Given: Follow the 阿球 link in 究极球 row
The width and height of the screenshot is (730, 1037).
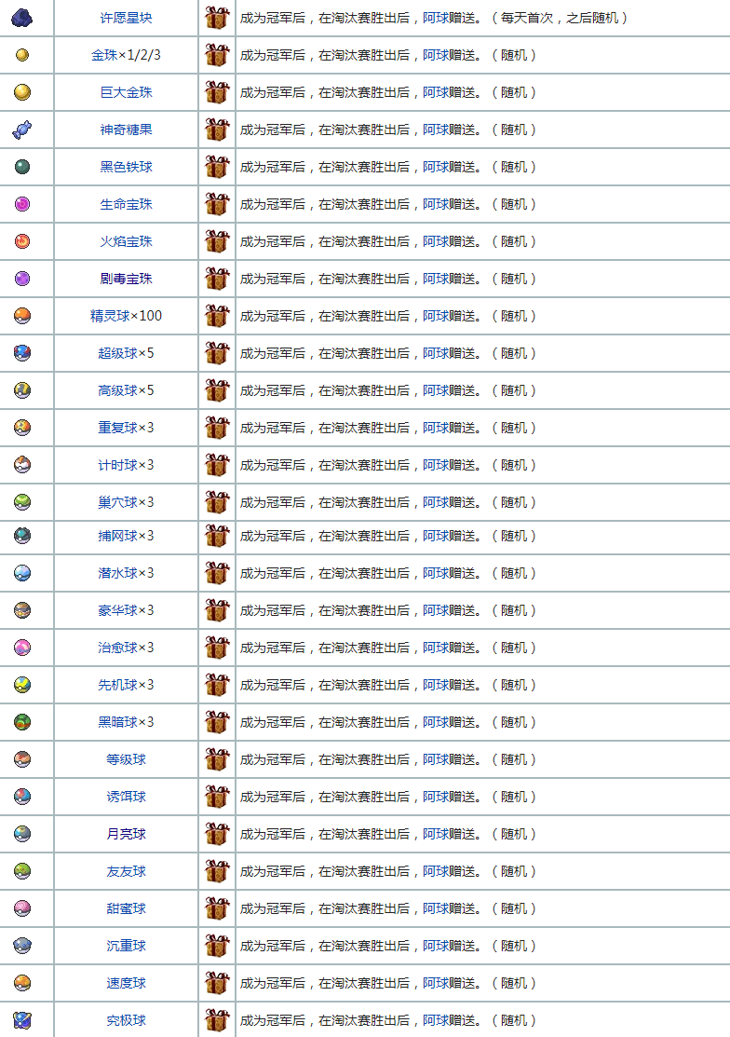Looking at the screenshot, I should 436,1020.
